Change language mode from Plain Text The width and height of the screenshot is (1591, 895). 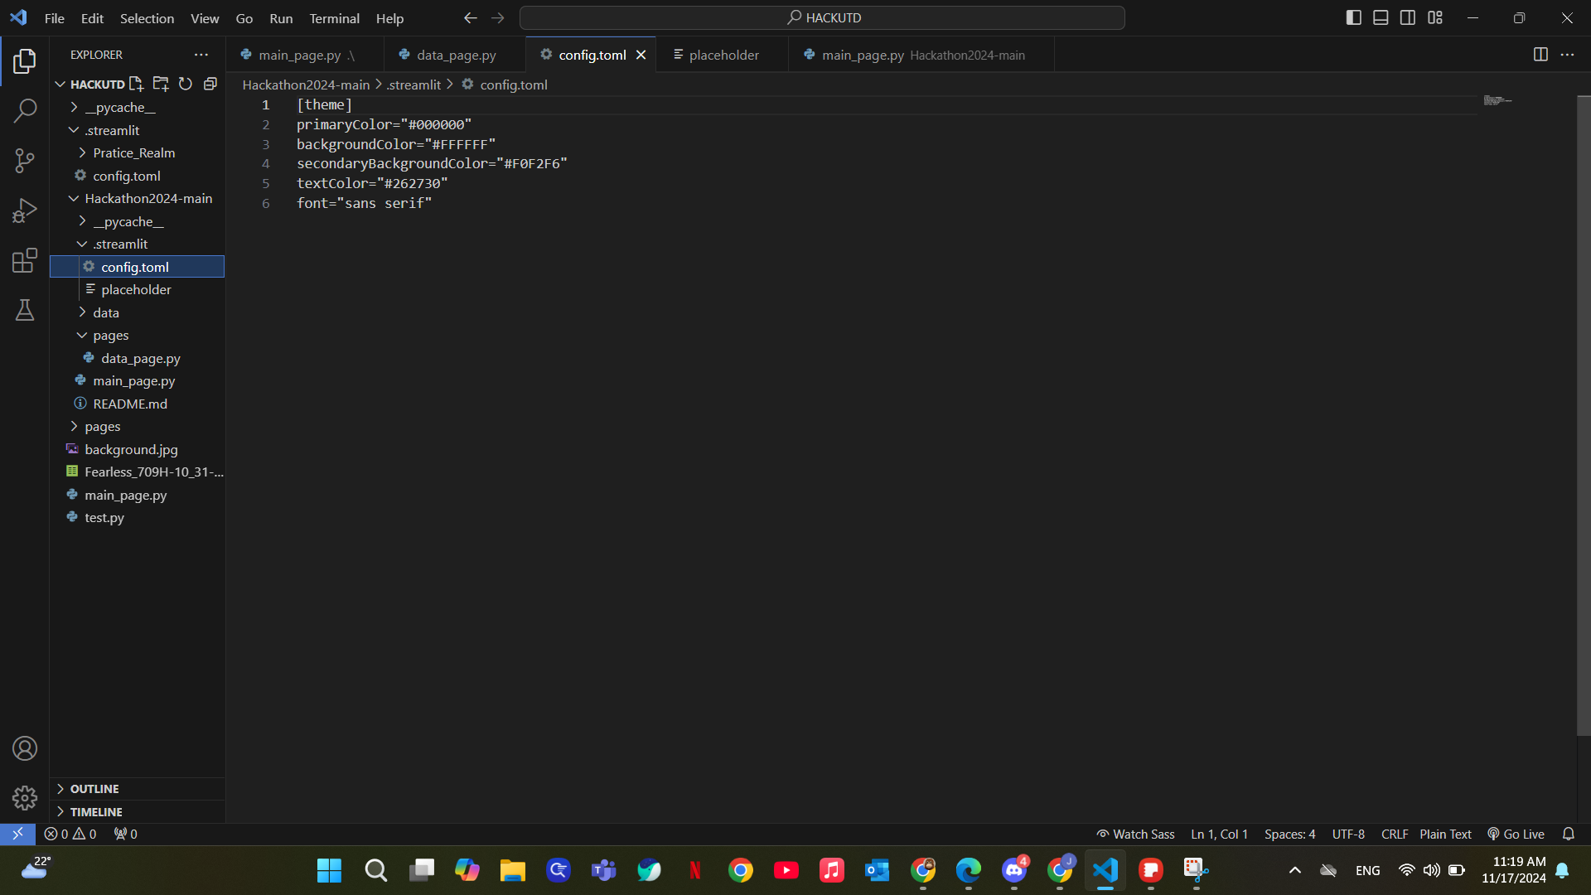click(1445, 835)
